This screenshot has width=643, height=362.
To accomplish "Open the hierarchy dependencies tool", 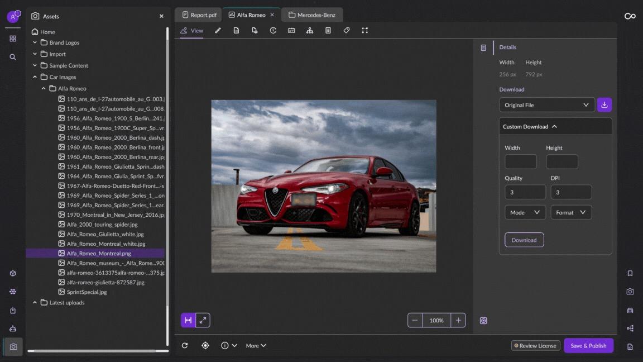I will (310, 30).
